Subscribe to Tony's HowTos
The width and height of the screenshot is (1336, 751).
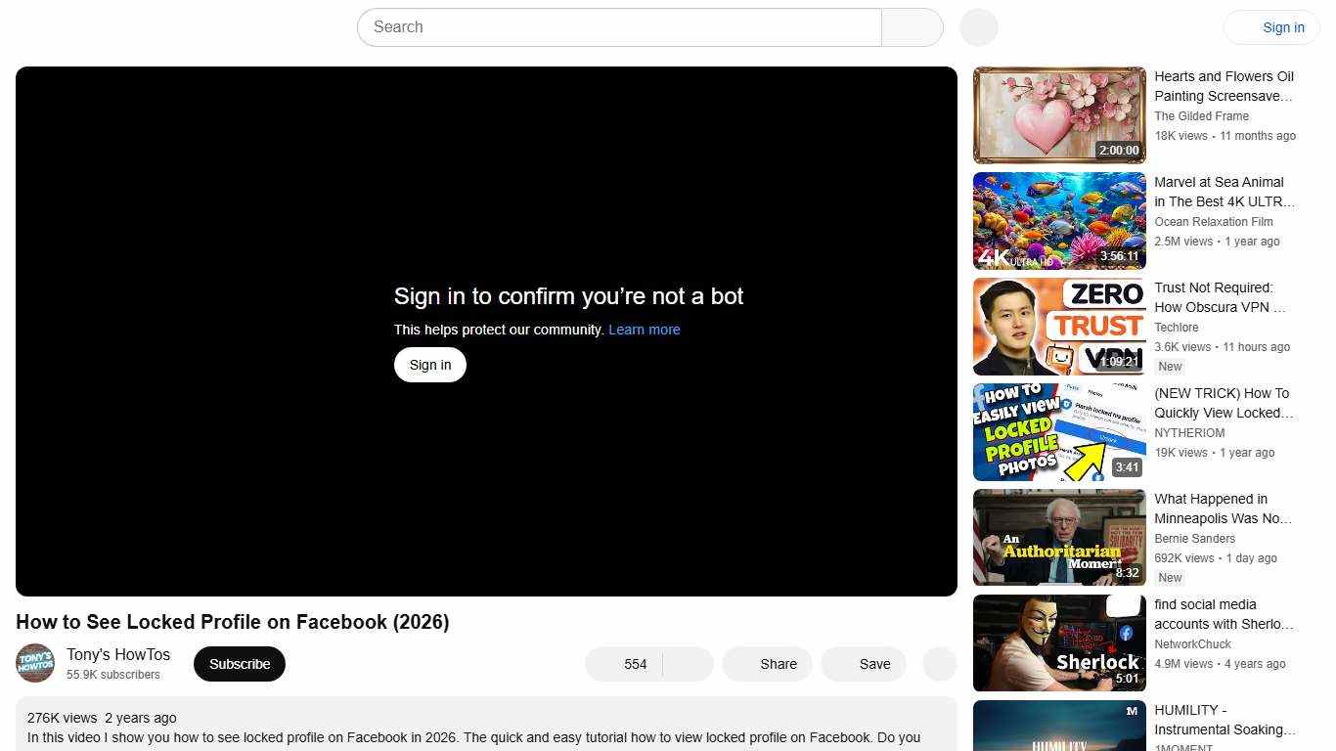[x=239, y=663]
